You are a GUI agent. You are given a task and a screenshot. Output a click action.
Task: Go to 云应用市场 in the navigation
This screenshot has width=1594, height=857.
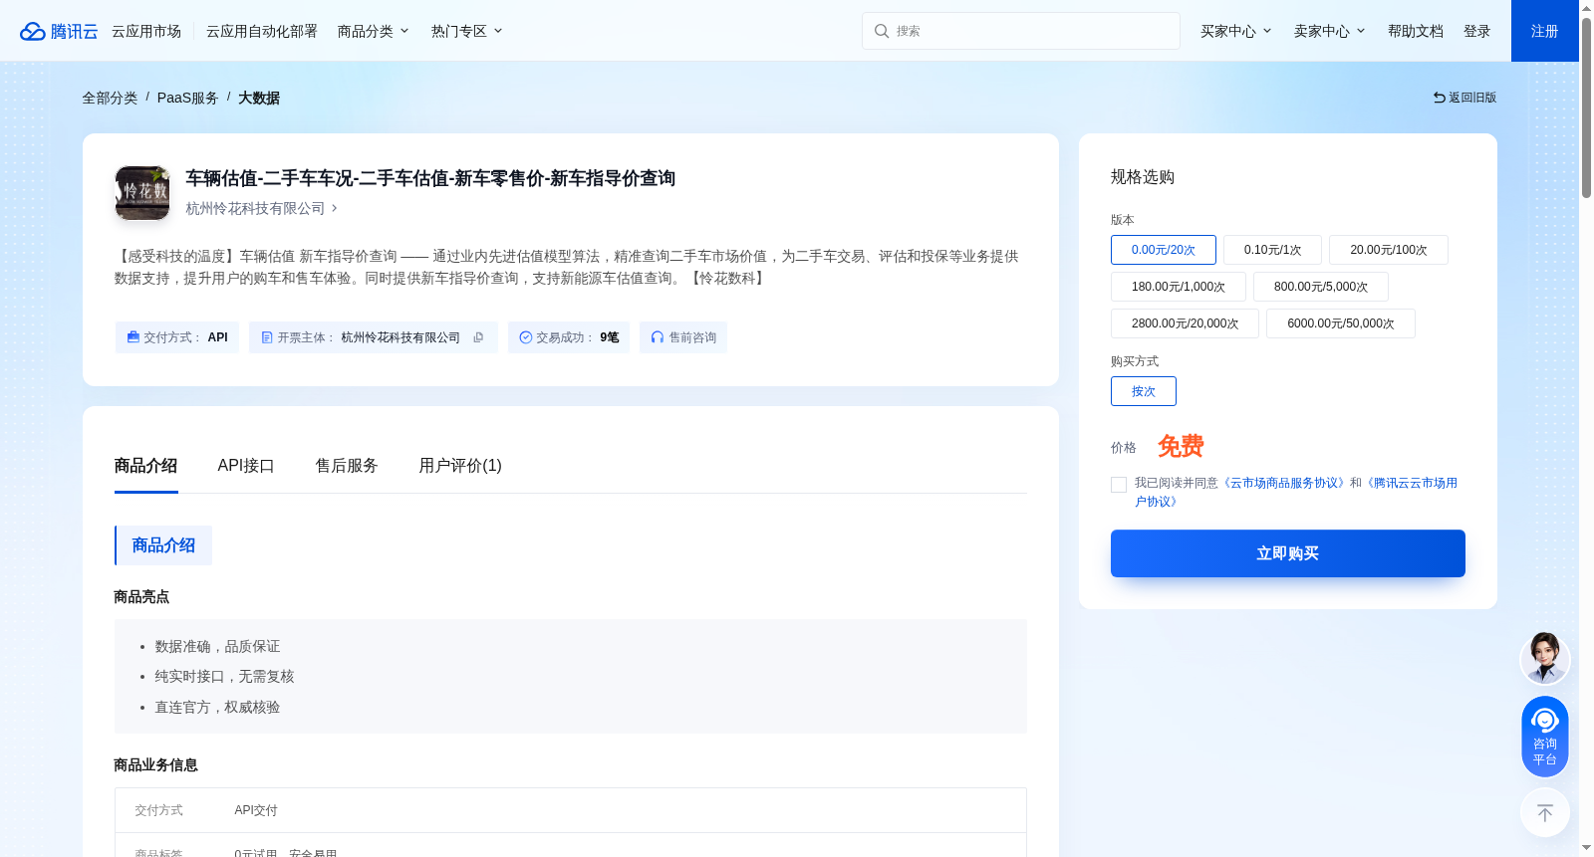click(146, 31)
